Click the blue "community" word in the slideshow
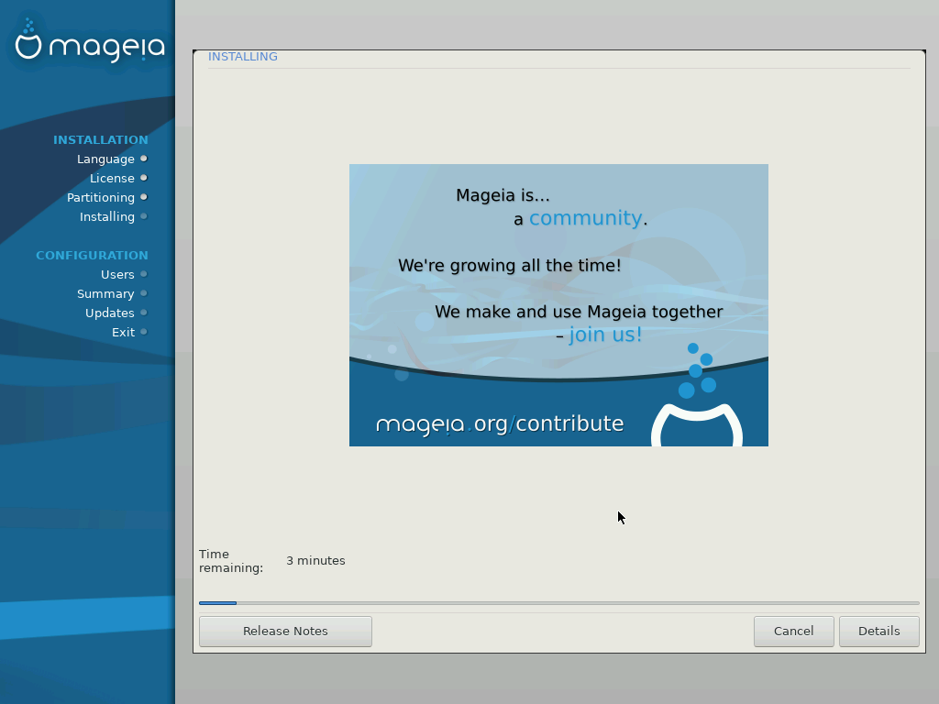Image resolution: width=939 pixels, height=704 pixels. pos(585,218)
